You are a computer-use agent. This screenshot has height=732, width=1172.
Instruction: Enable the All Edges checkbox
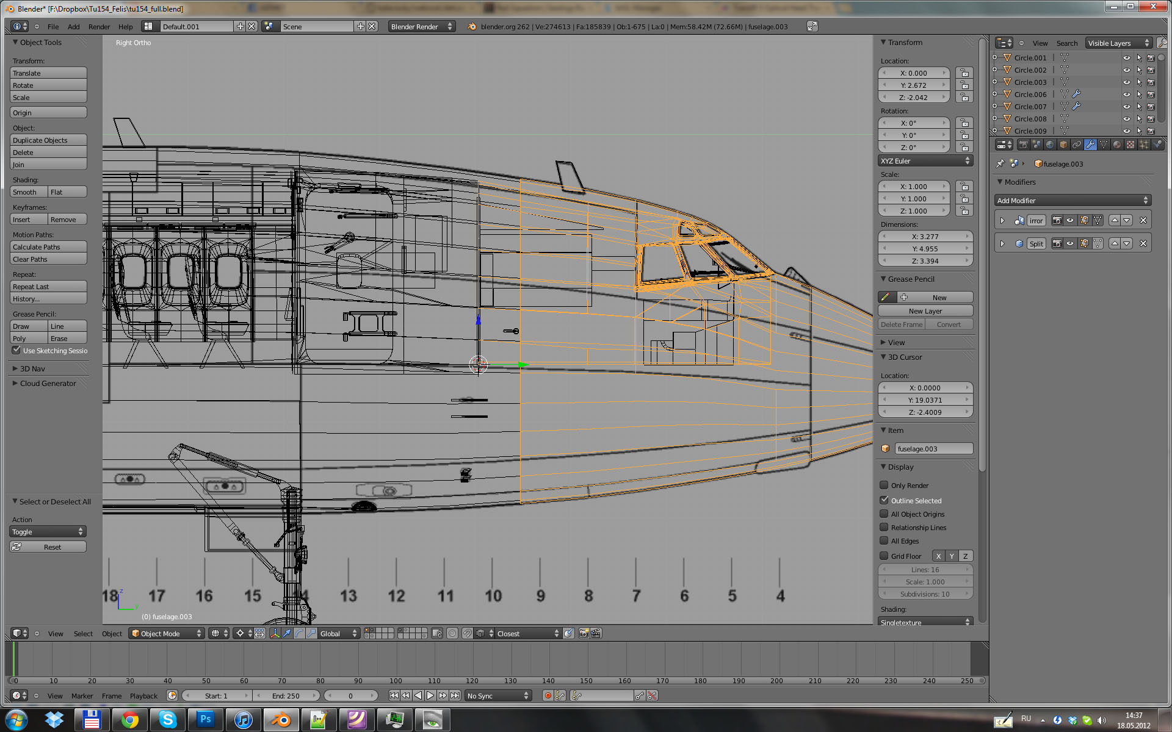tap(884, 541)
